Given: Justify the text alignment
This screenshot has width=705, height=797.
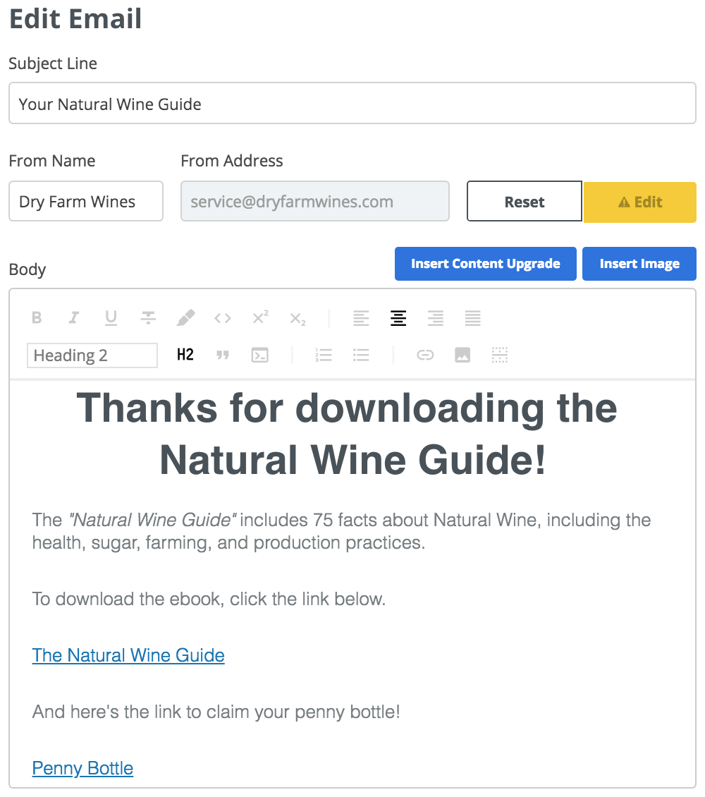Looking at the screenshot, I should coord(472,318).
